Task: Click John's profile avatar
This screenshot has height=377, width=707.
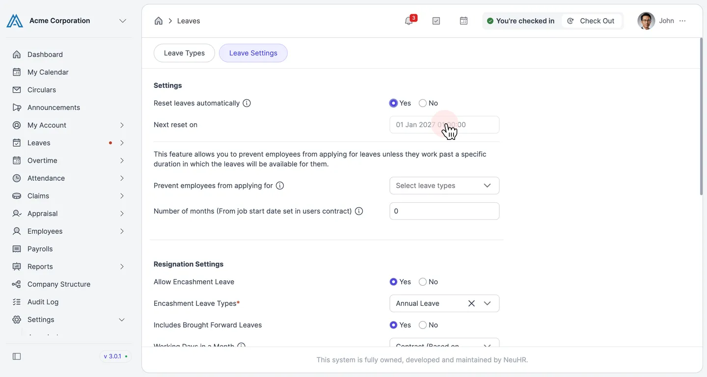Action: [x=646, y=21]
